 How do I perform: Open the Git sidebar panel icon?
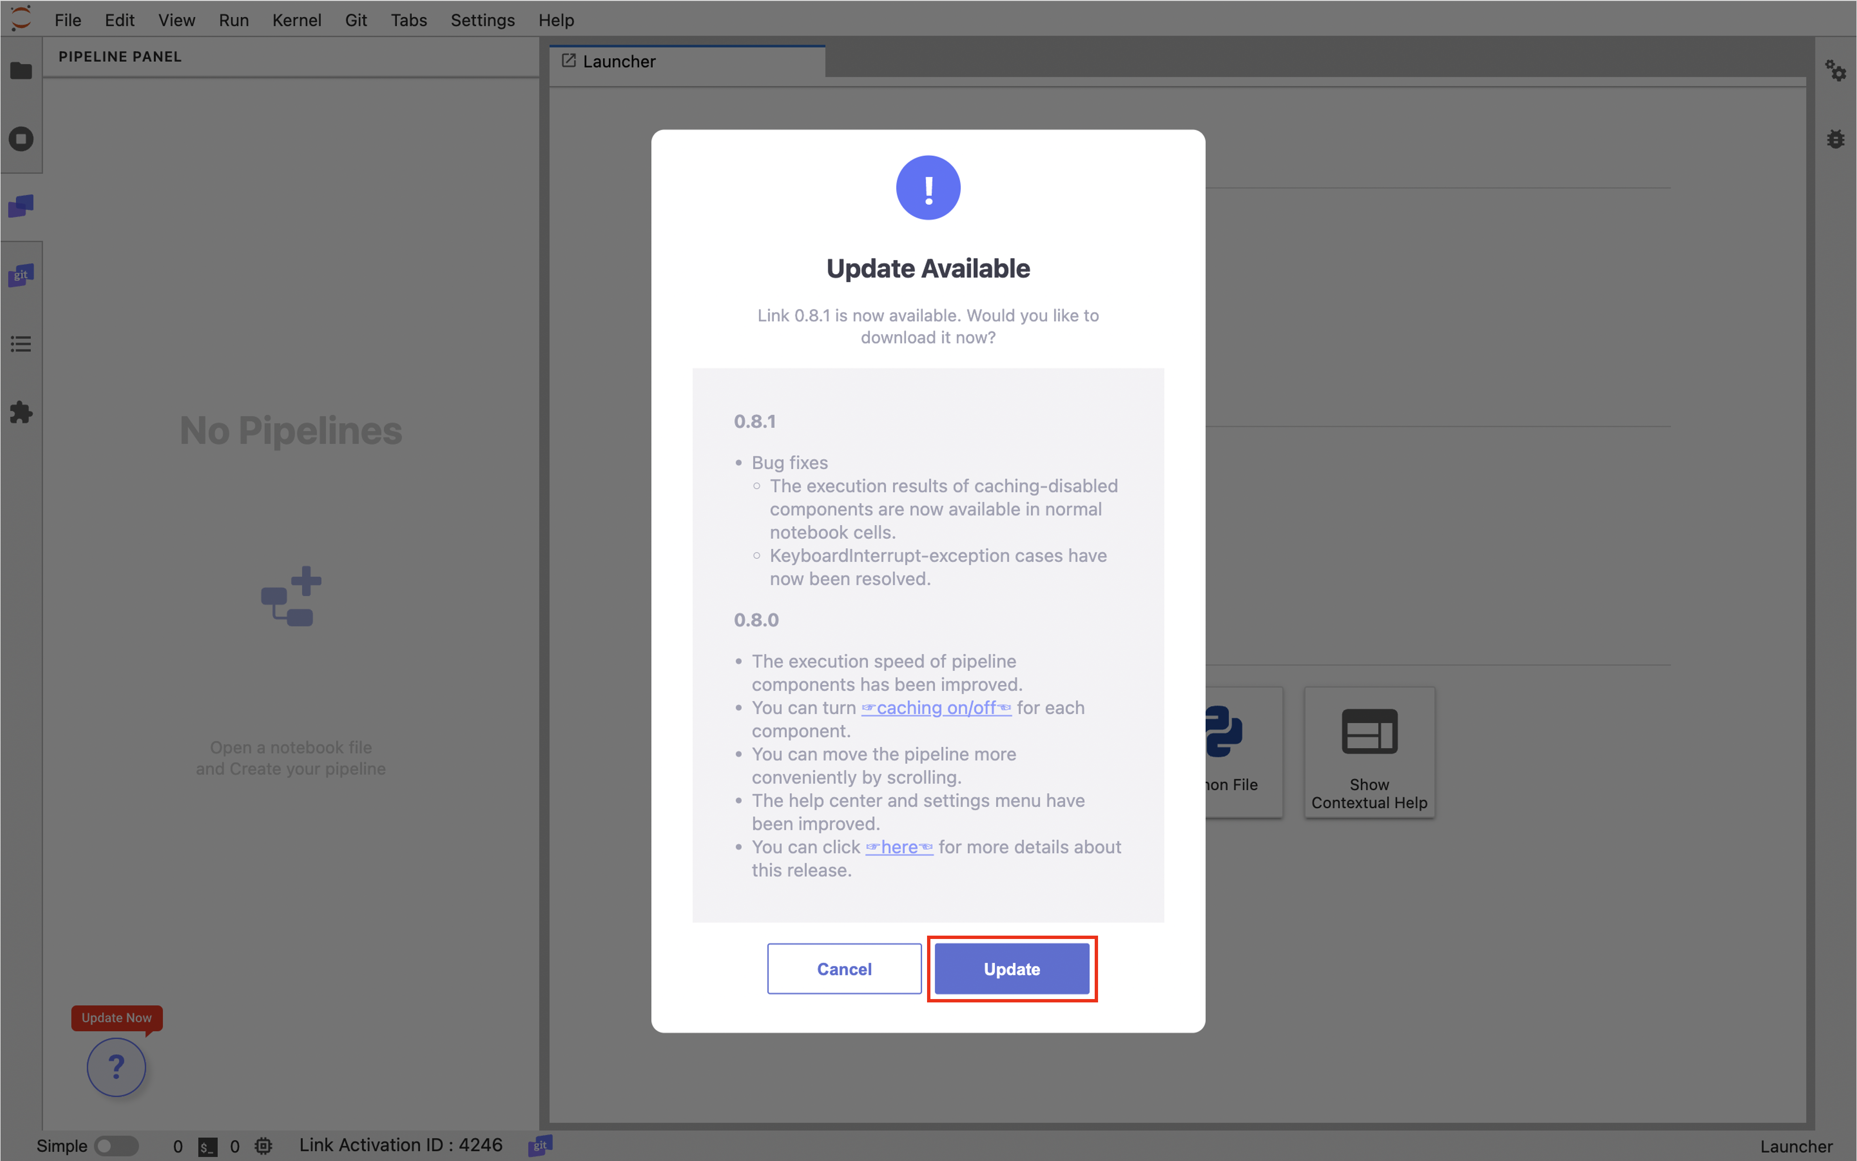pos(21,275)
